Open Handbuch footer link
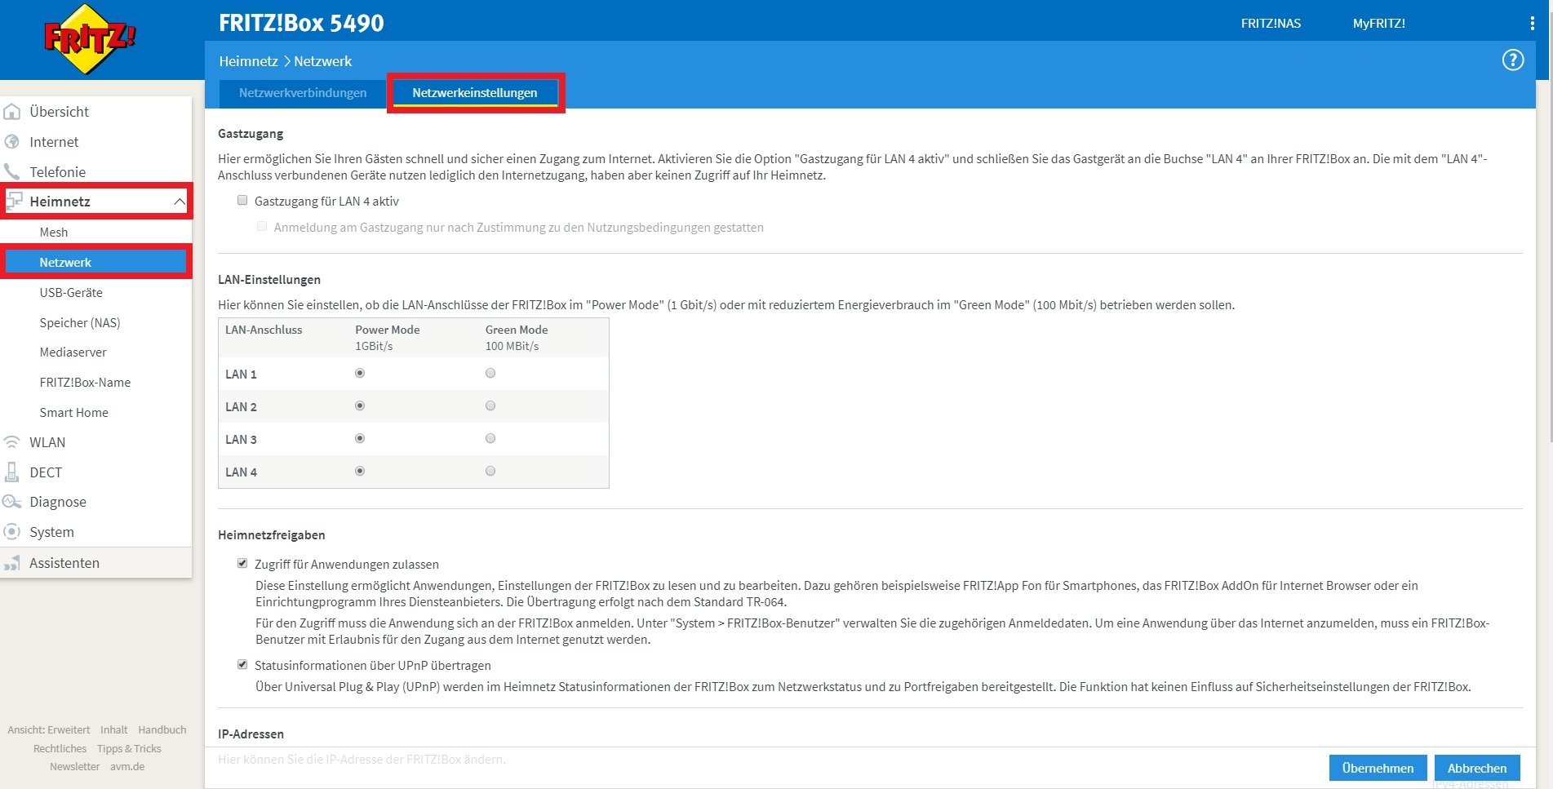The image size is (1553, 789). point(162,730)
